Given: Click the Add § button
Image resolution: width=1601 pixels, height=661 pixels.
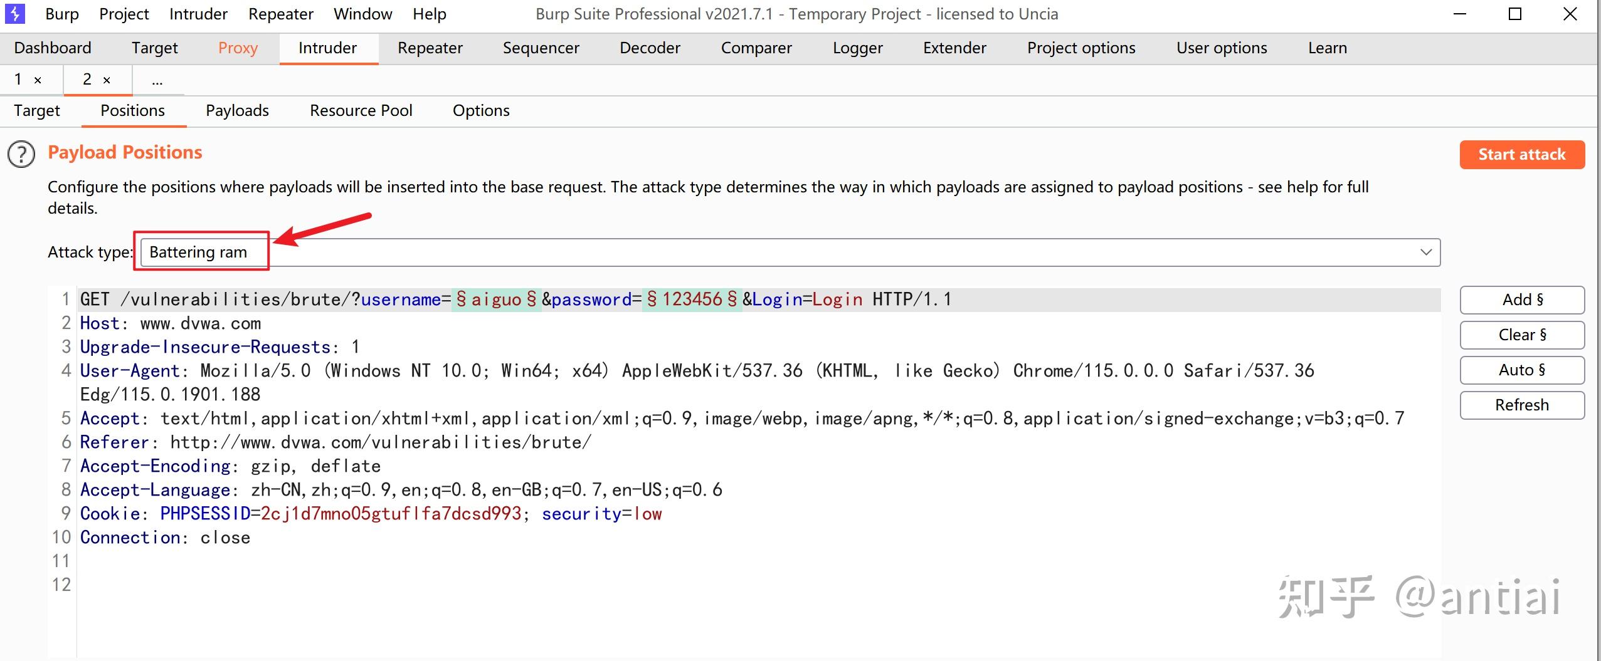Looking at the screenshot, I should (1521, 300).
